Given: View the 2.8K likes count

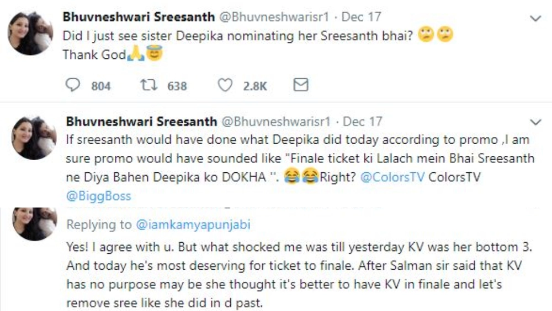Looking at the screenshot, I should click(255, 86).
